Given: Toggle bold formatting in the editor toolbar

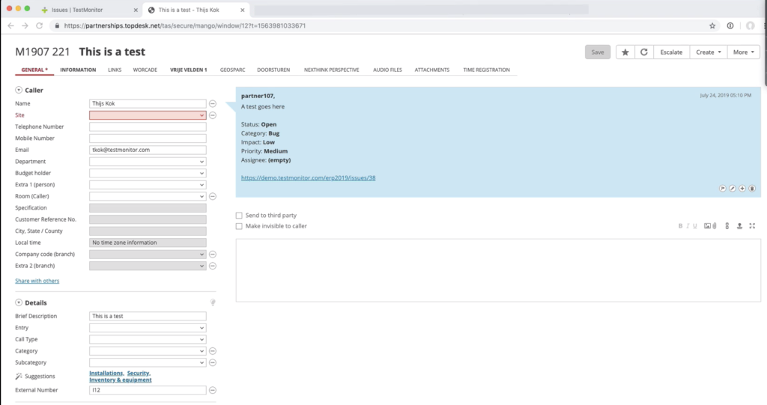Looking at the screenshot, I should (x=680, y=226).
